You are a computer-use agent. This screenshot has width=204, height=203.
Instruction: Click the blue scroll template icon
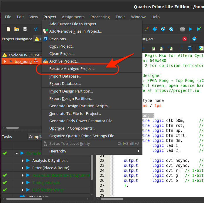190,48
